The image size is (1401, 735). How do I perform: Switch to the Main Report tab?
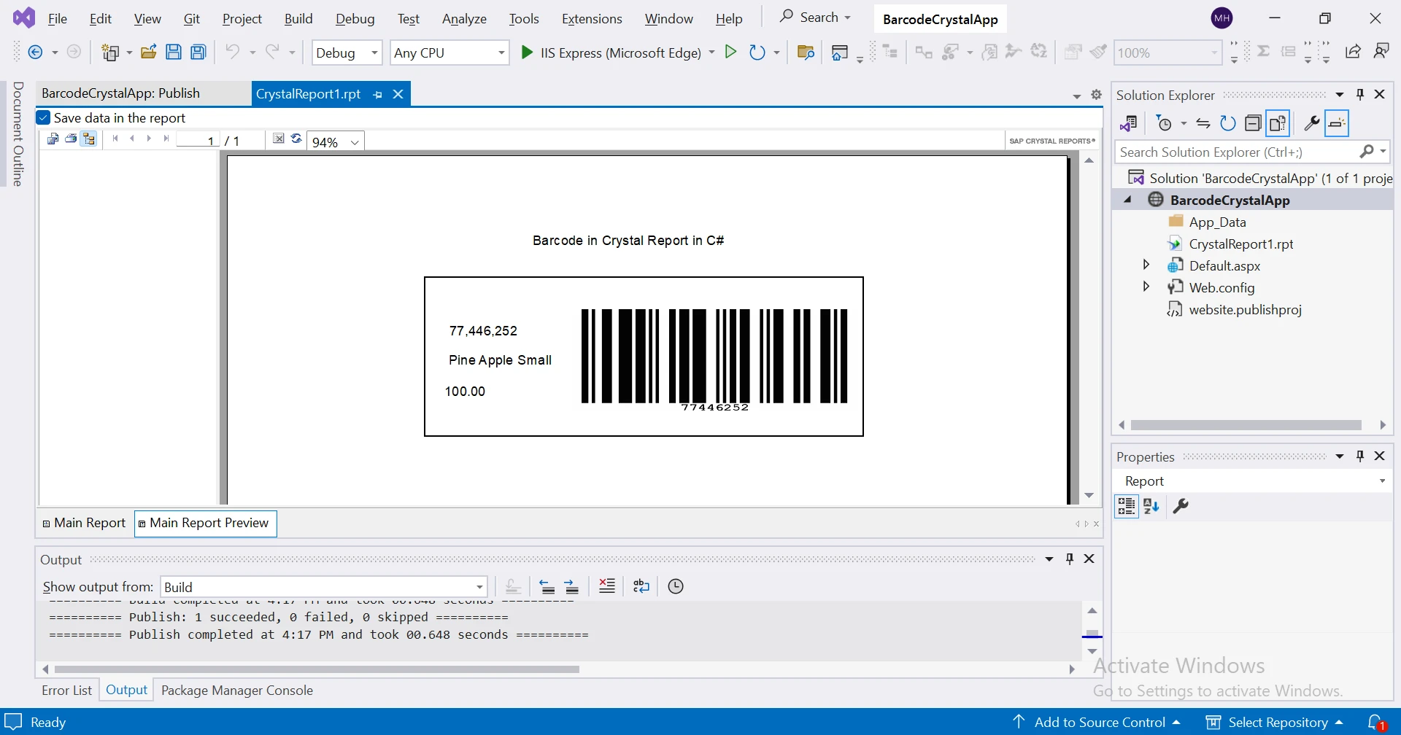point(85,523)
